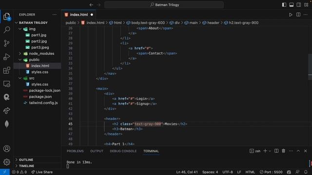
Task: Collapse the BATMAN TRILOGY root folder
Action: point(16,23)
